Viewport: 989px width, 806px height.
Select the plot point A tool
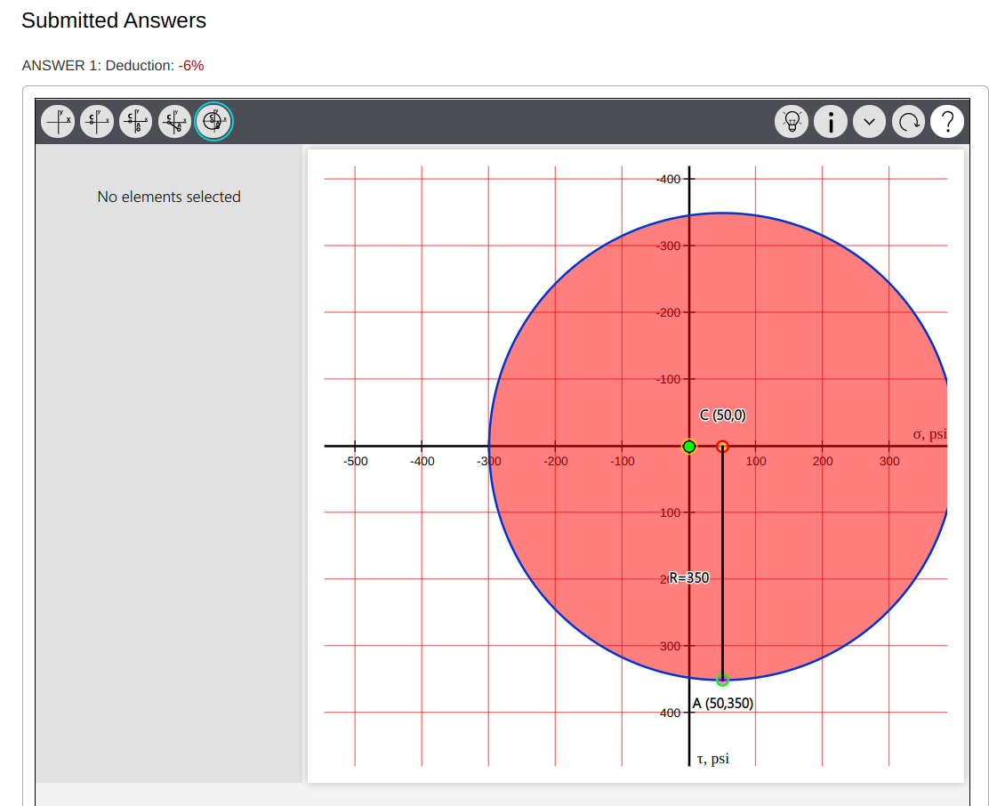(x=136, y=121)
